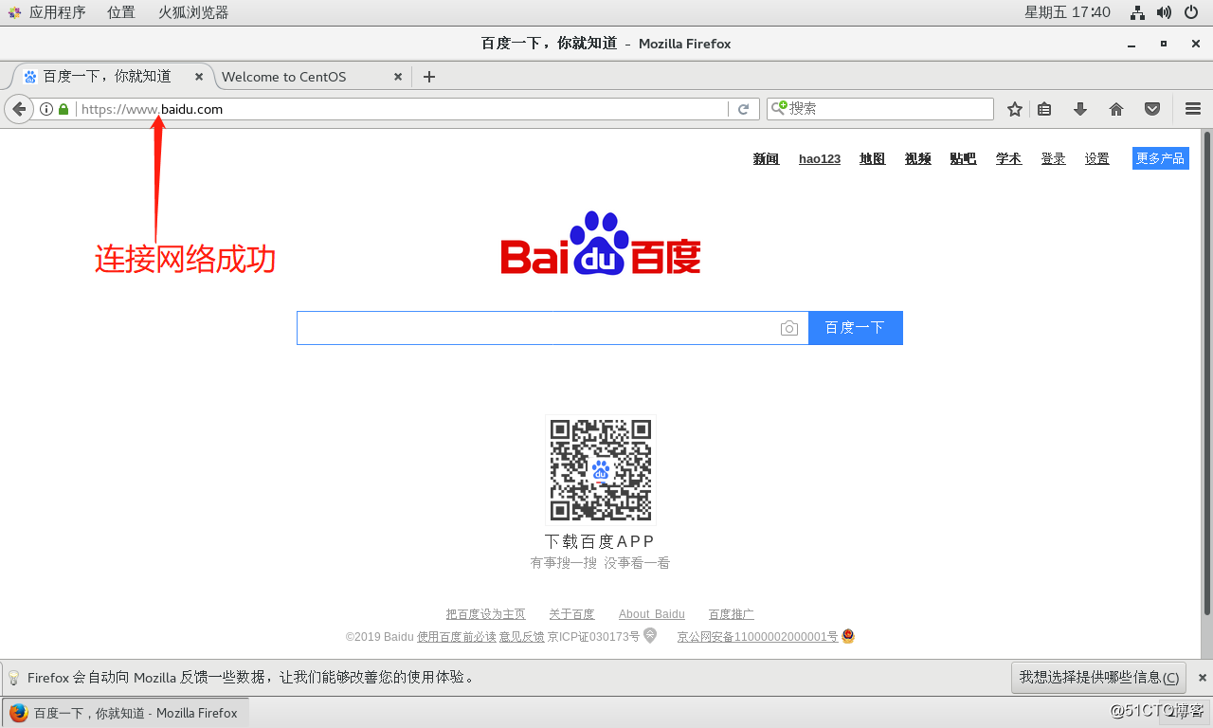
Task: Go to Firefox home page icon
Action: pyautogui.click(x=1116, y=109)
